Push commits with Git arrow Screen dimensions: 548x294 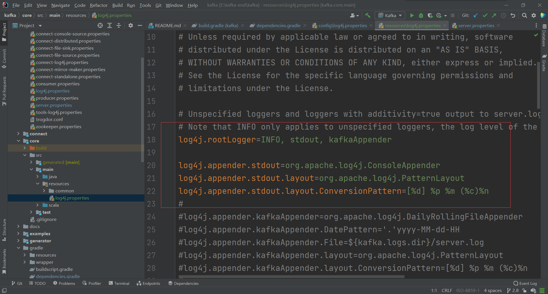tap(494, 15)
